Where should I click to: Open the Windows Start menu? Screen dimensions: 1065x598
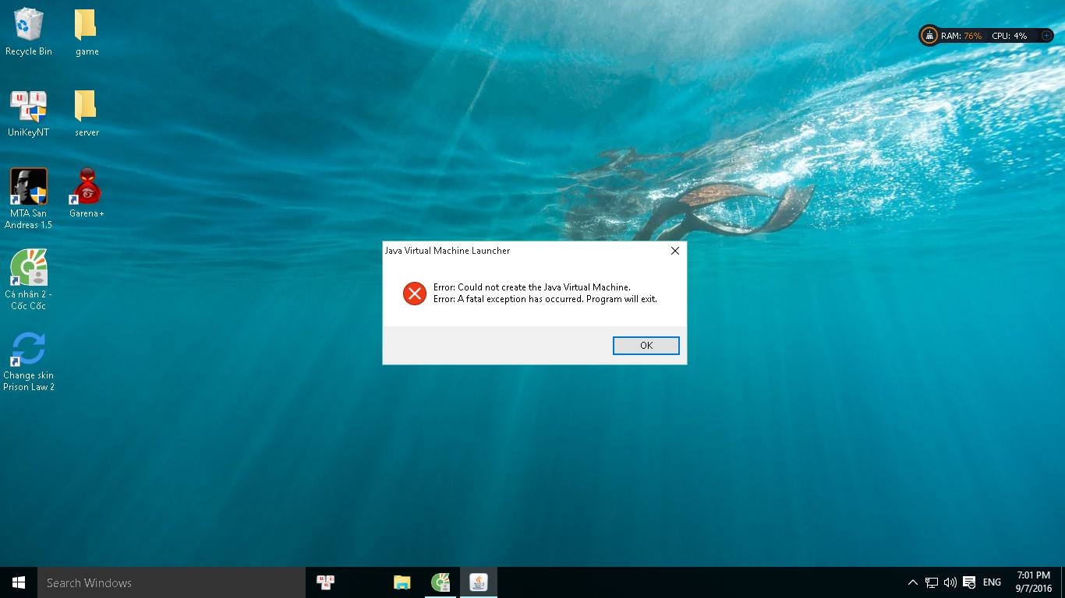point(19,582)
